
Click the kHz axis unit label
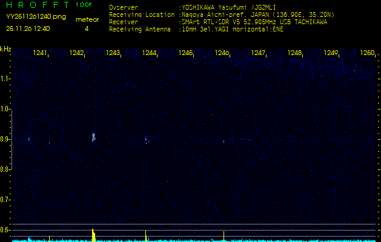(5, 48)
